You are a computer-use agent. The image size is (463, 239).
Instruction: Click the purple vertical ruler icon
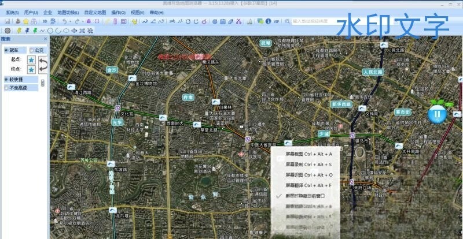click(115, 21)
